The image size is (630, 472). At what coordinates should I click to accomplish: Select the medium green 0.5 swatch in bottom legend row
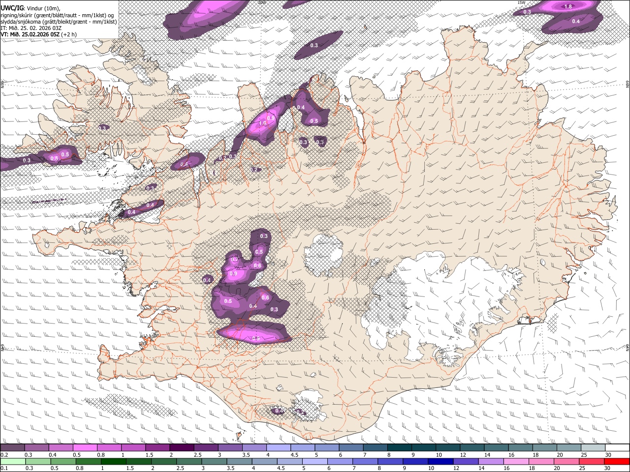point(63,461)
